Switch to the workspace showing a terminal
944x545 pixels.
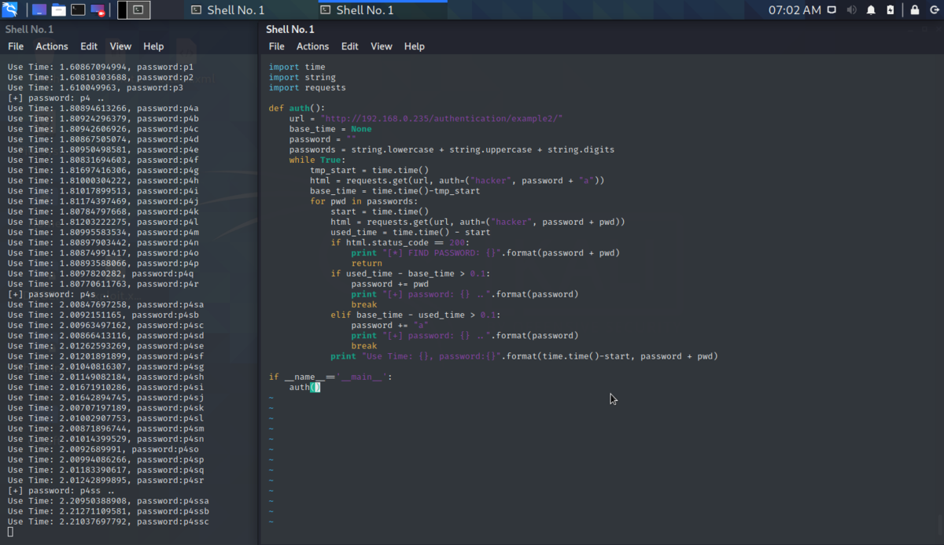[138, 10]
